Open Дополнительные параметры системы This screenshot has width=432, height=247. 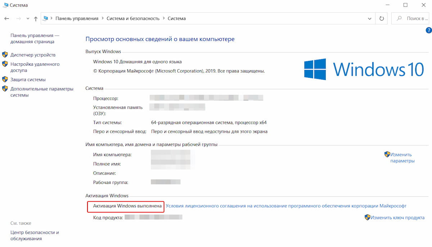(42, 92)
